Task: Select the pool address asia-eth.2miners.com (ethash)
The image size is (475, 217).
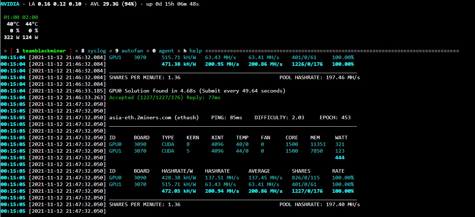Action: 154,117
